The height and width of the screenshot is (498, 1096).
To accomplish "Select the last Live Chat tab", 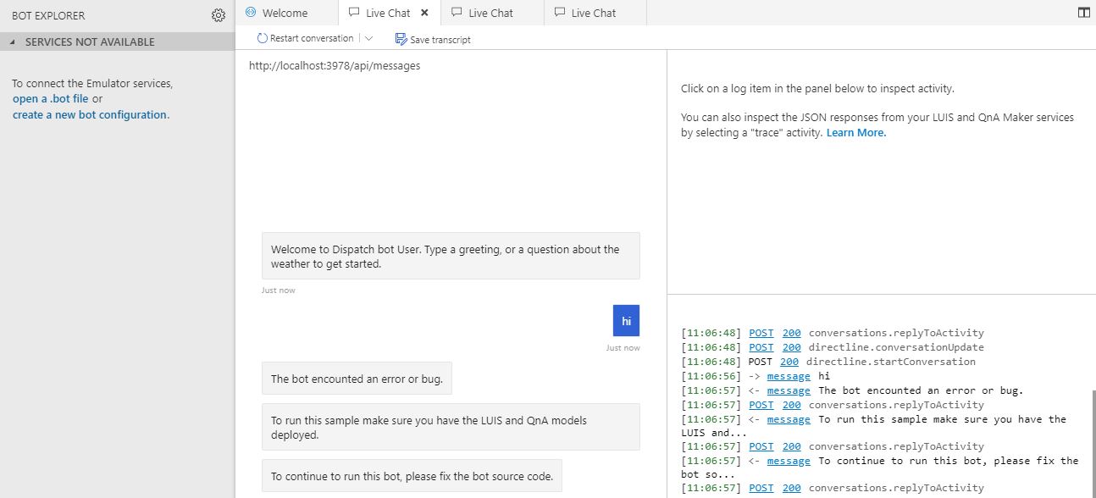I will (x=593, y=12).
